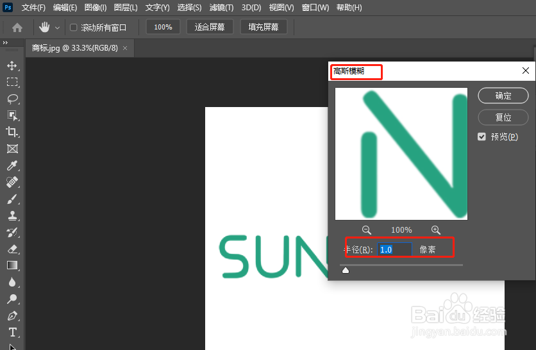This screenshot has width=536, height=350.
Task: Open the Photoshop Ps logo
Action: pos(8,7)
